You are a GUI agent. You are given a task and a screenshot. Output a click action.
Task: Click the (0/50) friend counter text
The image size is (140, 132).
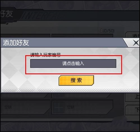[109, 31]
